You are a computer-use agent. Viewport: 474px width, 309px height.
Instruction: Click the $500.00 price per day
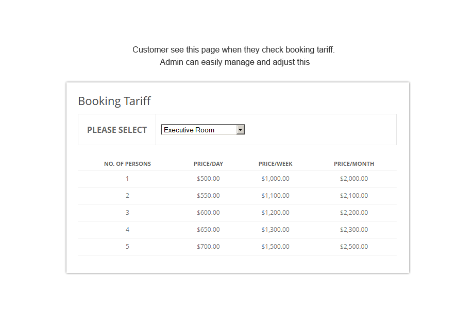pos(208,179)
